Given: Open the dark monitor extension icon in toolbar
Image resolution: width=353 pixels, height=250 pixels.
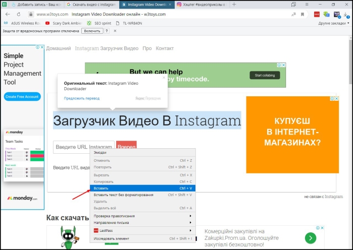Looking at the screenshot, I should pos(337,15).
